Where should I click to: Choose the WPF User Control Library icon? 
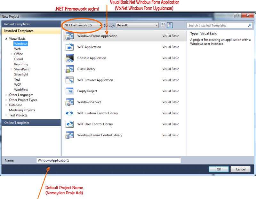point(69,124)
